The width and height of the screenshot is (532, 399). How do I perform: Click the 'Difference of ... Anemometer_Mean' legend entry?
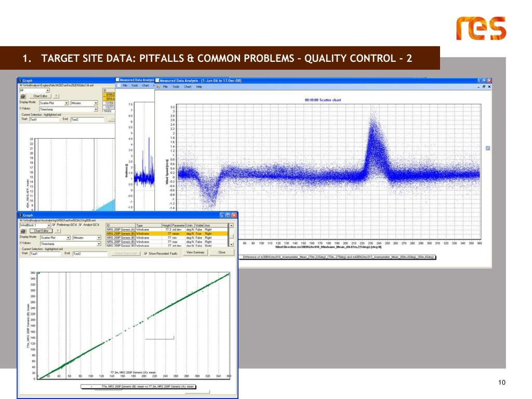338,257
